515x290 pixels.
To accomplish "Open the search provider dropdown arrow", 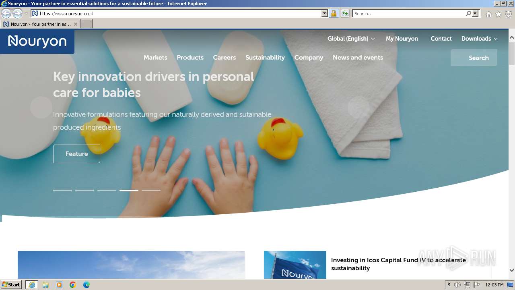I will pyautogui.click(x=475, y=13).
